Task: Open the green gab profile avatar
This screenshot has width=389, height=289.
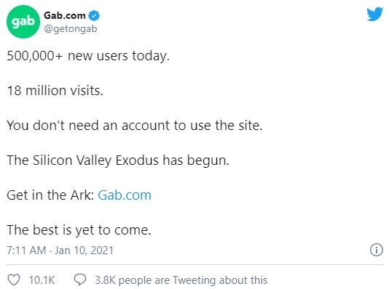Action: pos(23,22)
